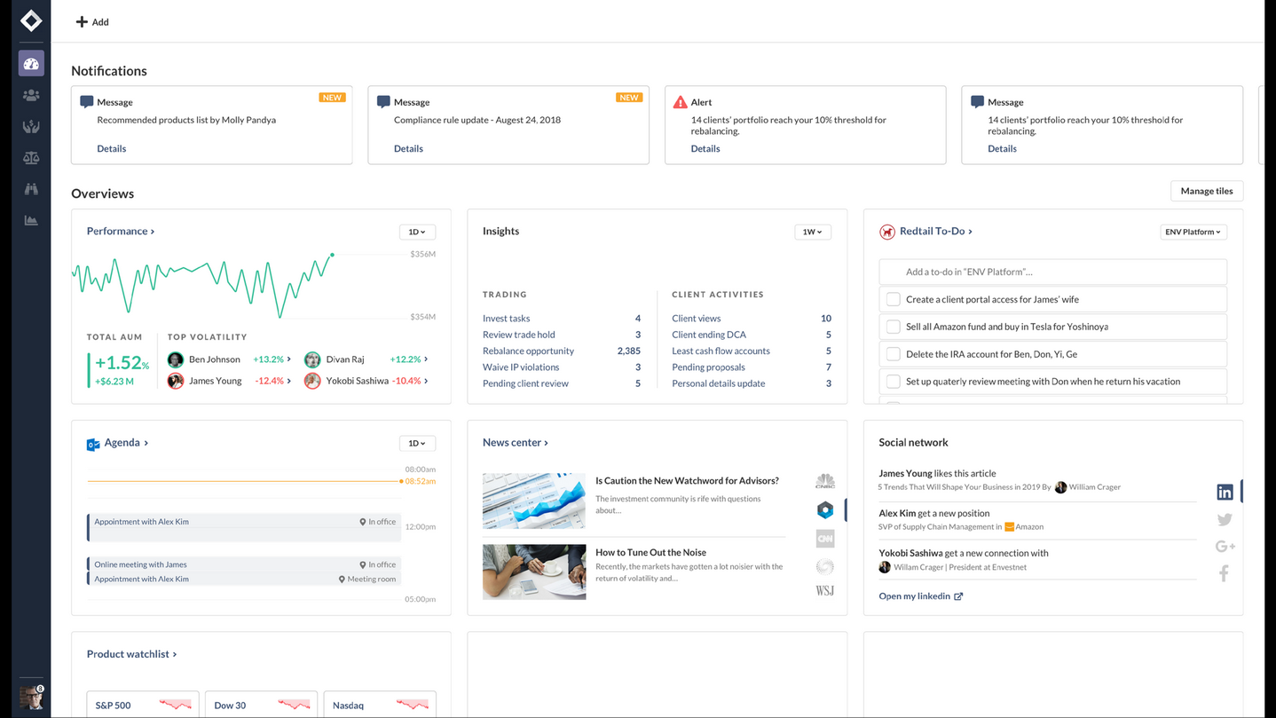Open the area chart icon in sidebar
Image resolution: width=1276 pixels, height=718 pixels.
(31, 220)
